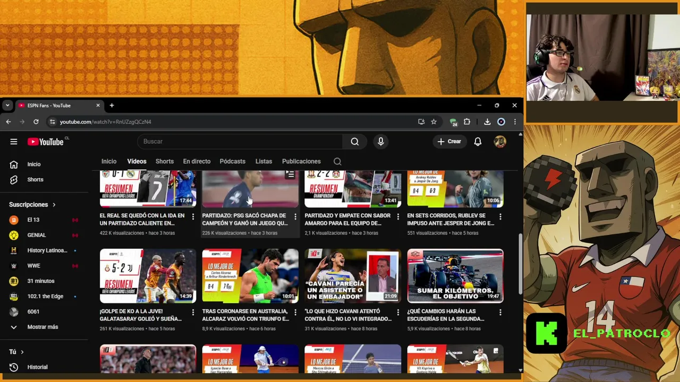Image resolution: width=680 pixels, height=382 pixels.
Task: Reload the page
Action: pyautogui.click(x=36, y=121)
